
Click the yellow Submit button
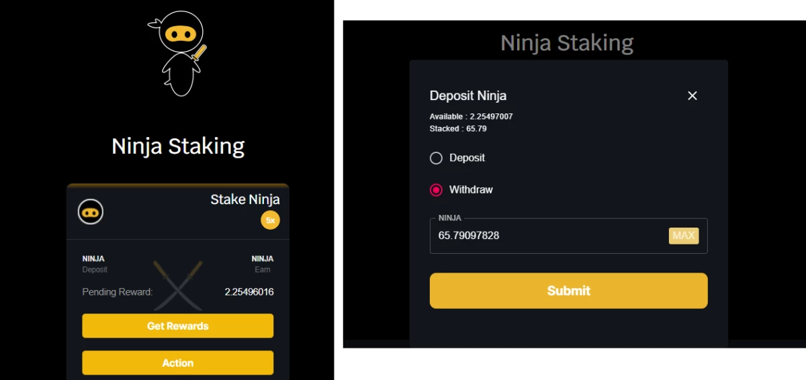pyautogui.click(x=569, y=291)
